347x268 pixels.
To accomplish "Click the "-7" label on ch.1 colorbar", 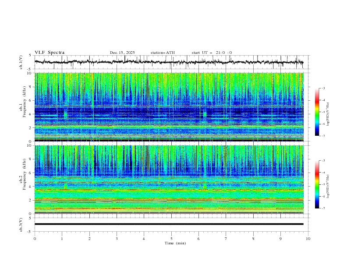I will click(323, 136).
